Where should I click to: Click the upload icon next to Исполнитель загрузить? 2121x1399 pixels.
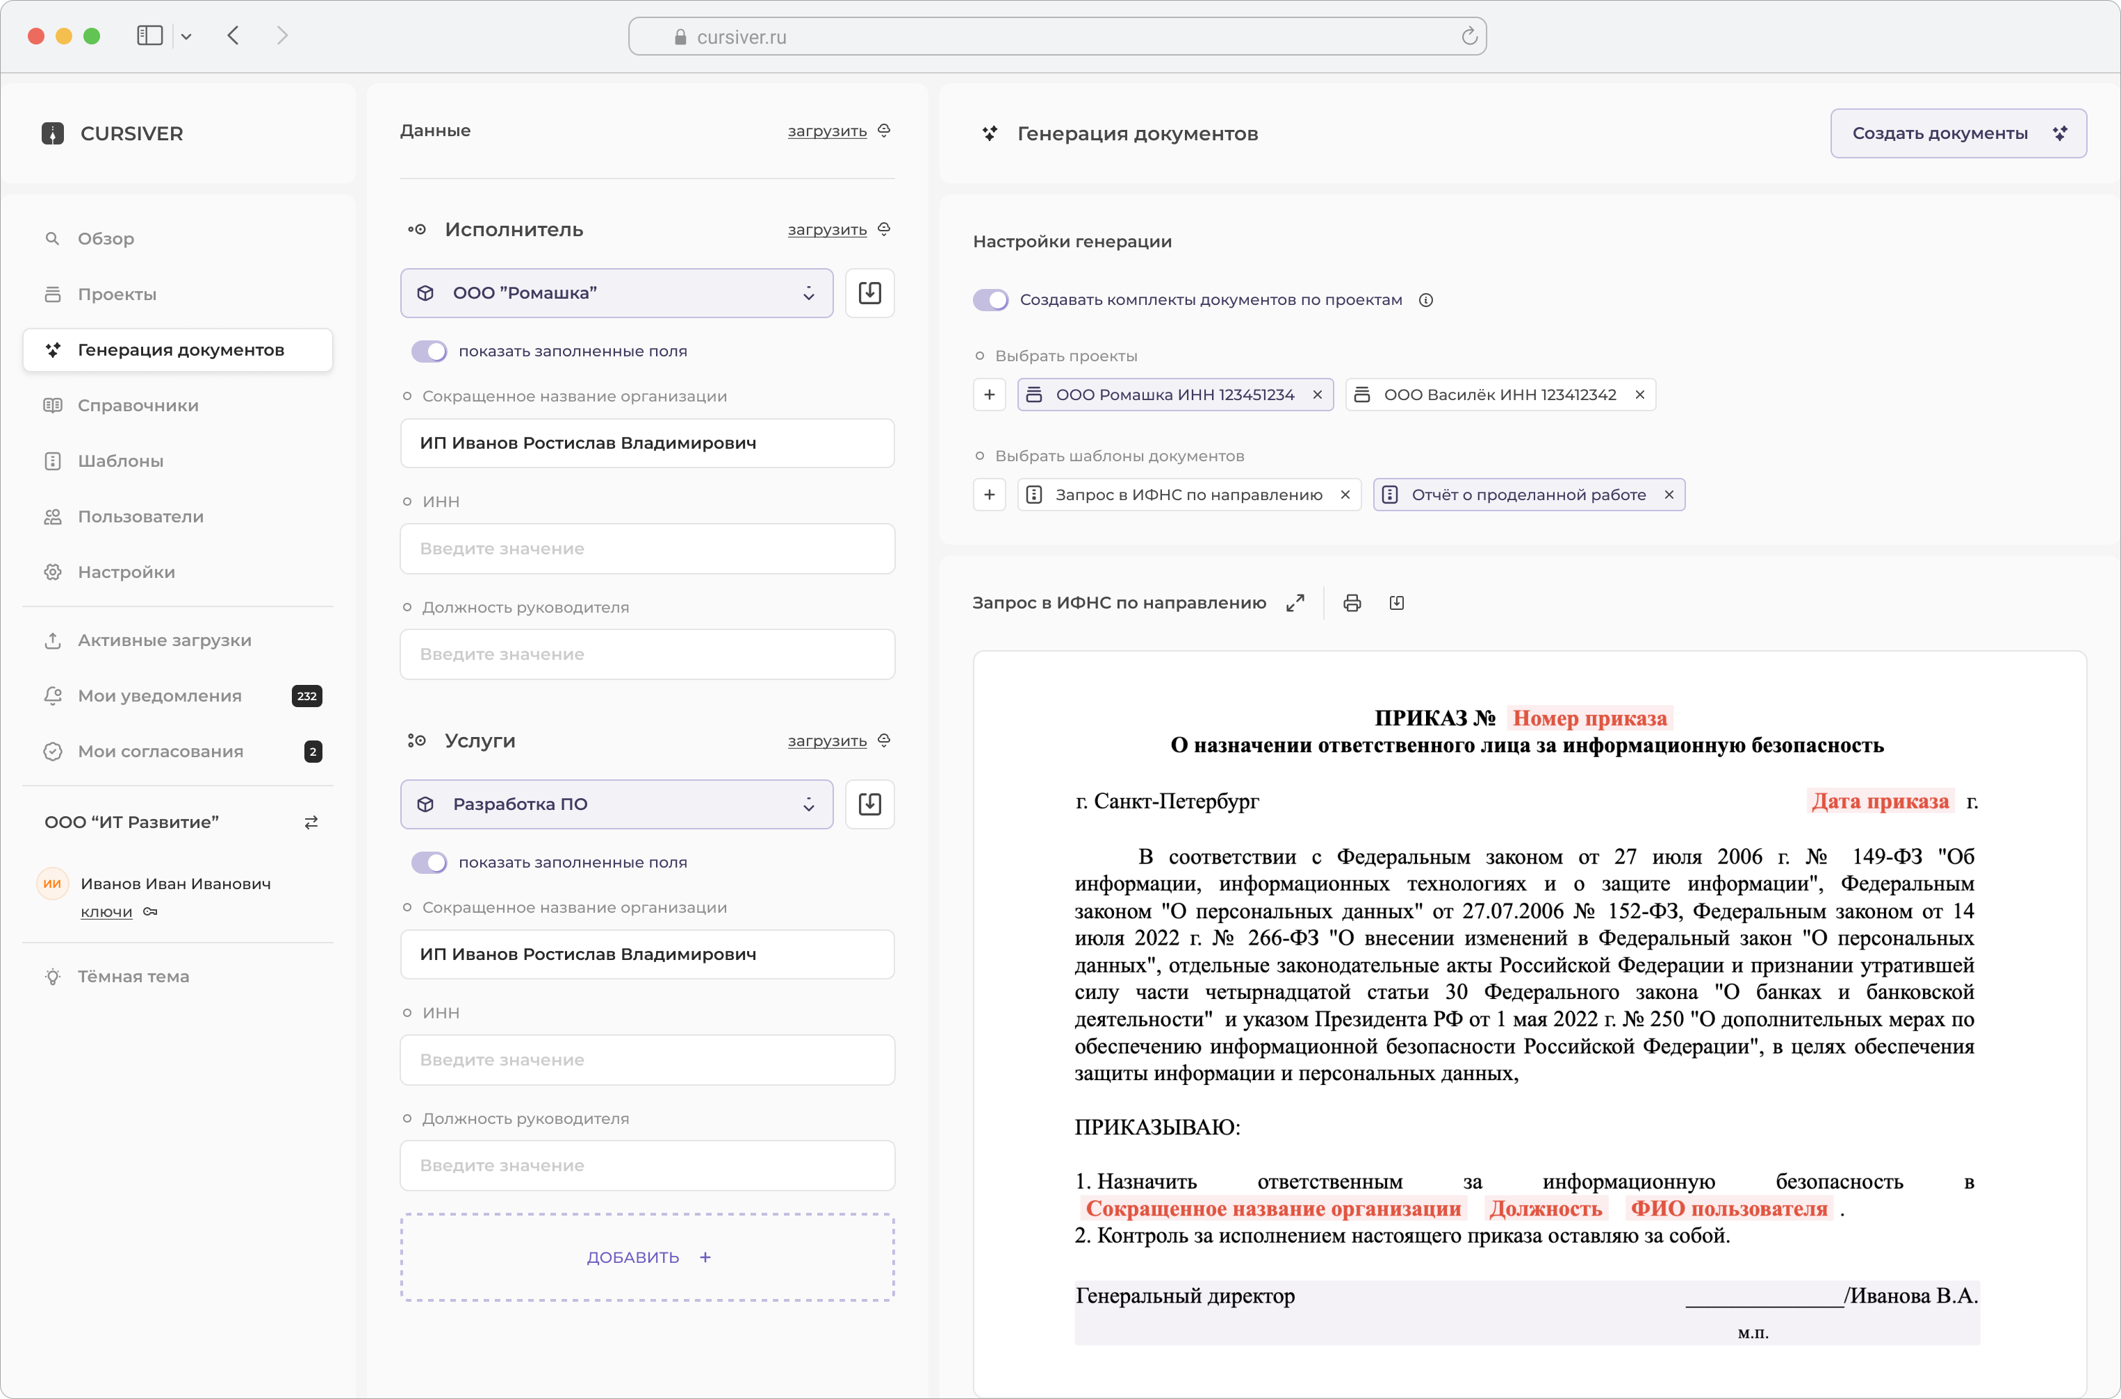[x=884, y=229]
